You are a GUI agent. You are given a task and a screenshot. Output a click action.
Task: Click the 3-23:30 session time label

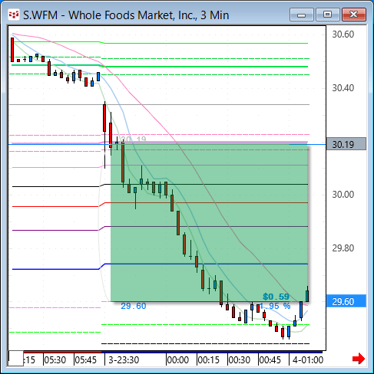point(124,360)
